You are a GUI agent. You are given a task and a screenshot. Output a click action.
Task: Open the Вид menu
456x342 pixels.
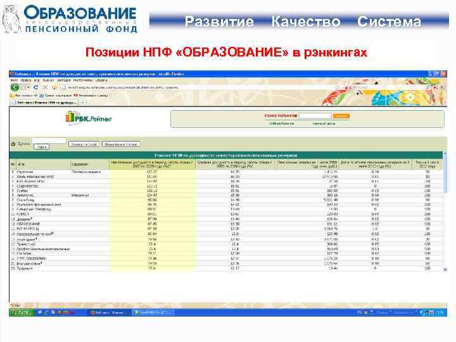point(37,80)
